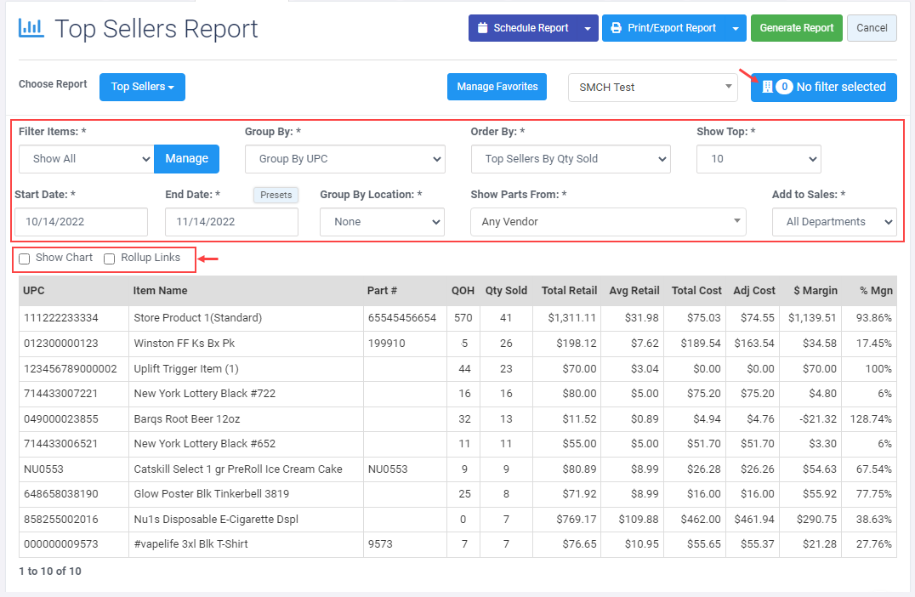The height and width of the screenshot is (597, 915).
Task: Click the Generate Report button
Action: tap(797, 28)
